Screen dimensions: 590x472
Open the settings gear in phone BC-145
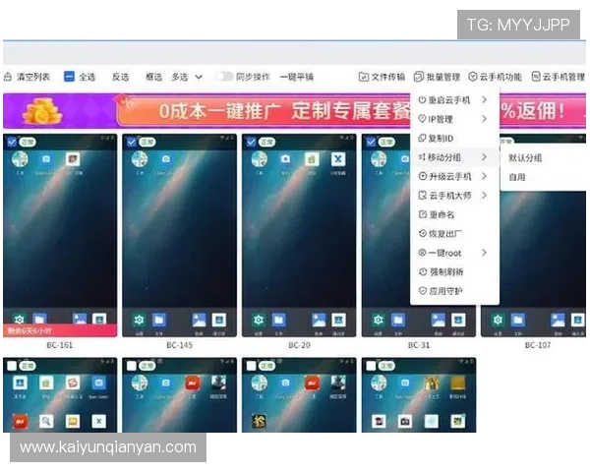pos(139,320)
